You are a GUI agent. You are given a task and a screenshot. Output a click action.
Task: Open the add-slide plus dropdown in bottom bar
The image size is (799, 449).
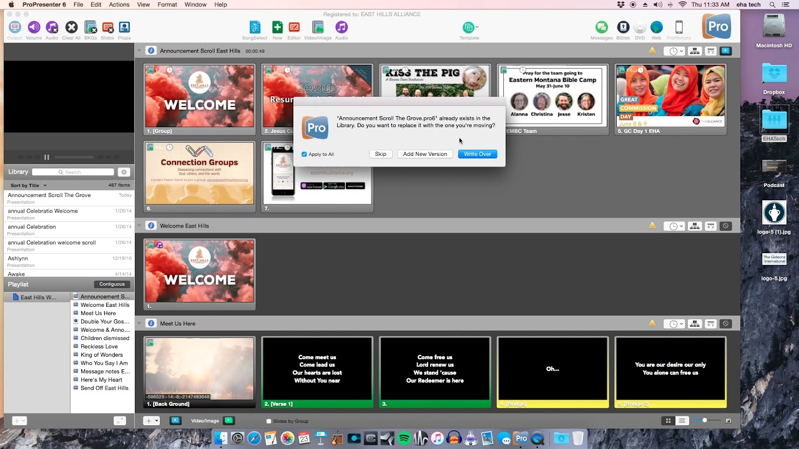coord(152,421)
